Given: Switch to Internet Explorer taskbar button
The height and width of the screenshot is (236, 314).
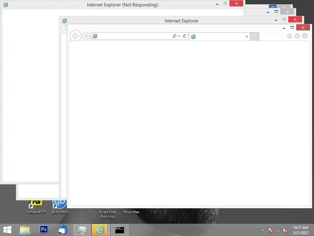Looking at the screenshot, I should [x=100, y=230].
